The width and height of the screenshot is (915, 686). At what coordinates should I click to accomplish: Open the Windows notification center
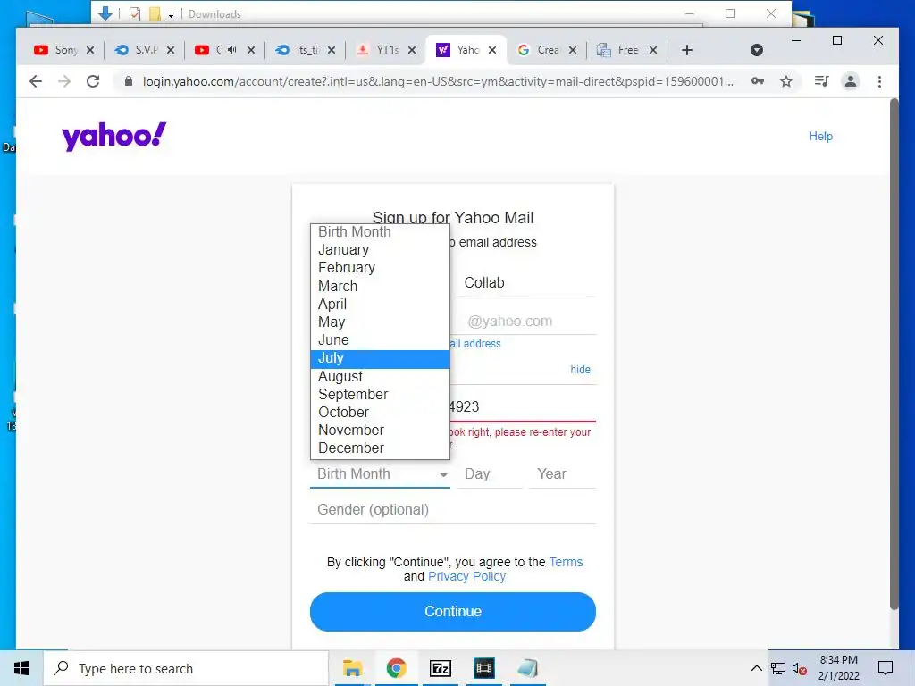point(886,668)
